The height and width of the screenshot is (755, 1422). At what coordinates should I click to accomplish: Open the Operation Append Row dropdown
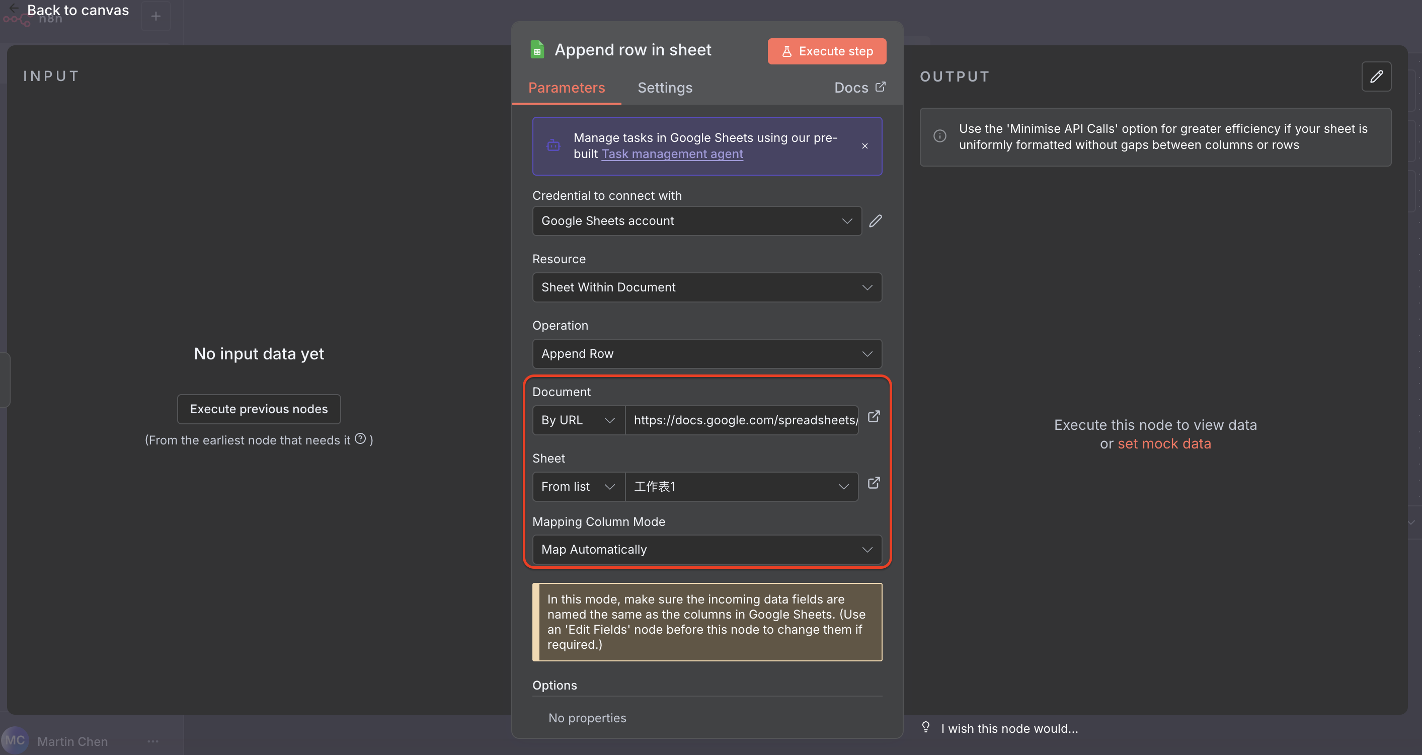tap(706, 353)
